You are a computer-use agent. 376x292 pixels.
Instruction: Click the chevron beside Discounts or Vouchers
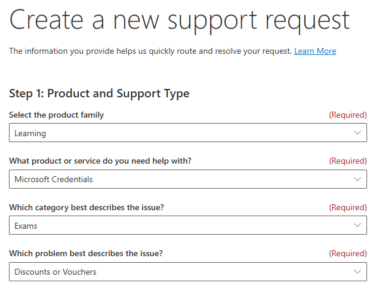tap(357, 272)
